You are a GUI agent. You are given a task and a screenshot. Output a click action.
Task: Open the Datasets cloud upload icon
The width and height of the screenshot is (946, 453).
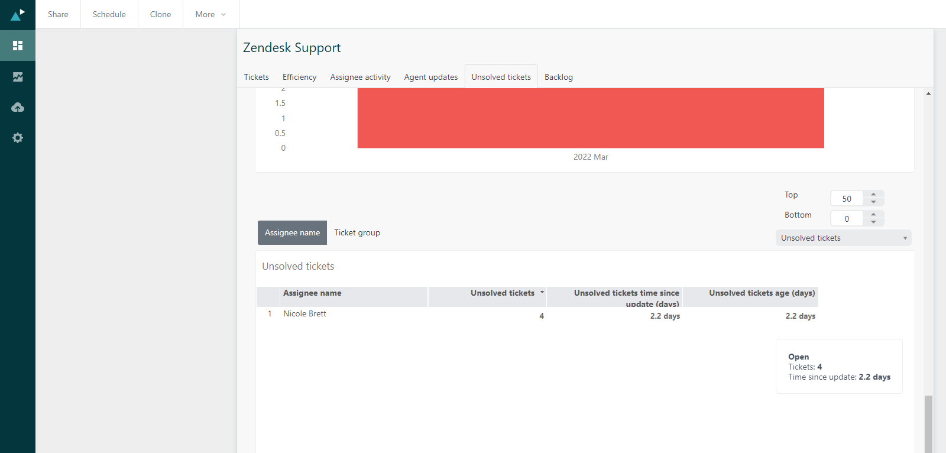pyautogui.click(x=18, y=107)
